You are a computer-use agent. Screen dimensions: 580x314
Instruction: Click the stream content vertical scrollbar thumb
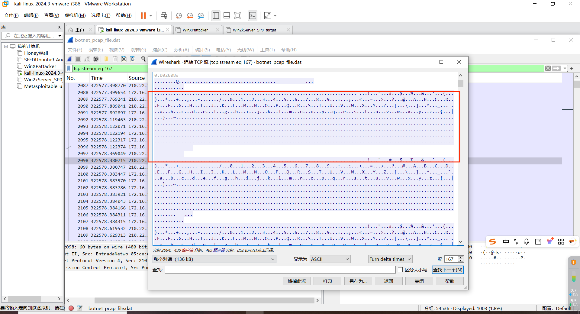460,83
